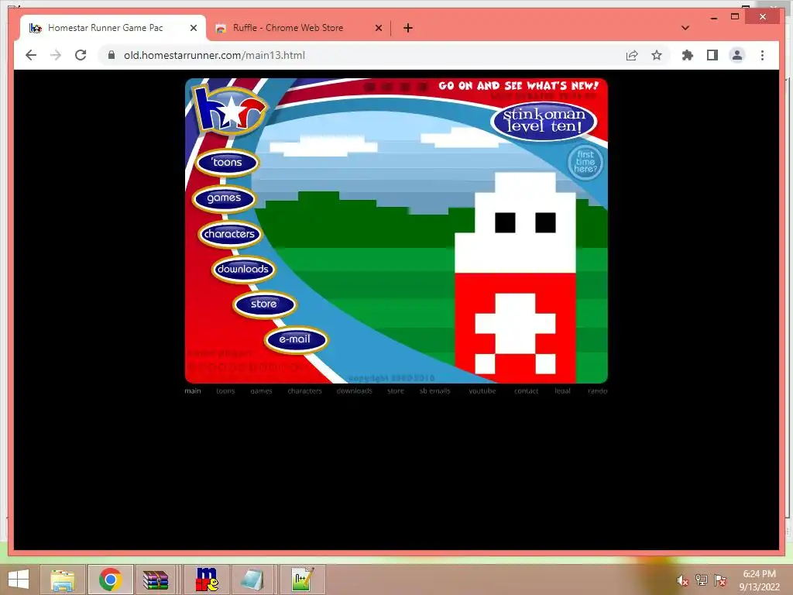Viewport: 793px width, 595px height.
Task: Open the downloads oval menu button
Action: [x=243, y=269]
